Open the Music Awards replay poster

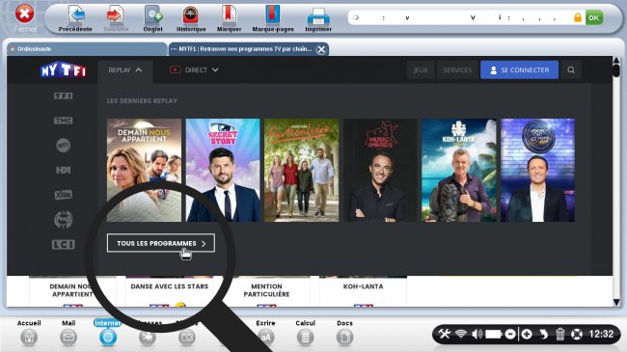tap(380, 170)
